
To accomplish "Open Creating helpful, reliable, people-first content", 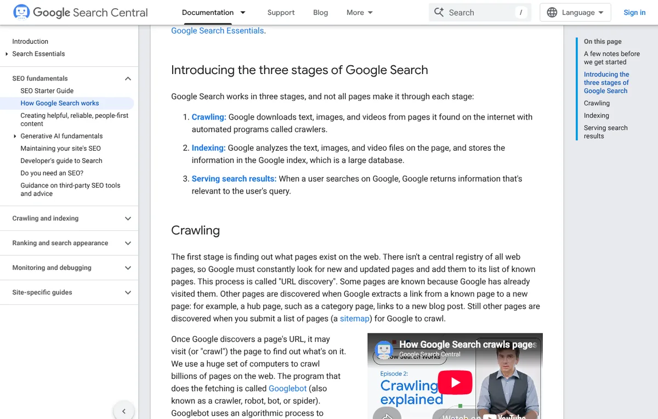I will 75,120.
